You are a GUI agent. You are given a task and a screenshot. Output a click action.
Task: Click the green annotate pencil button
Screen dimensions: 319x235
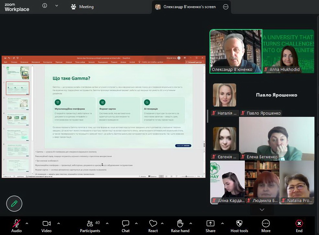click(x=14, y=204)
